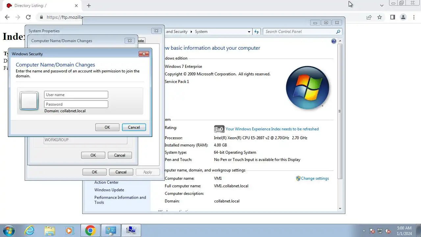This screenshot has height=237, width=421.
Task: Click Cancel in Computer Name/Domain Changes dialog
Action: 120,155
